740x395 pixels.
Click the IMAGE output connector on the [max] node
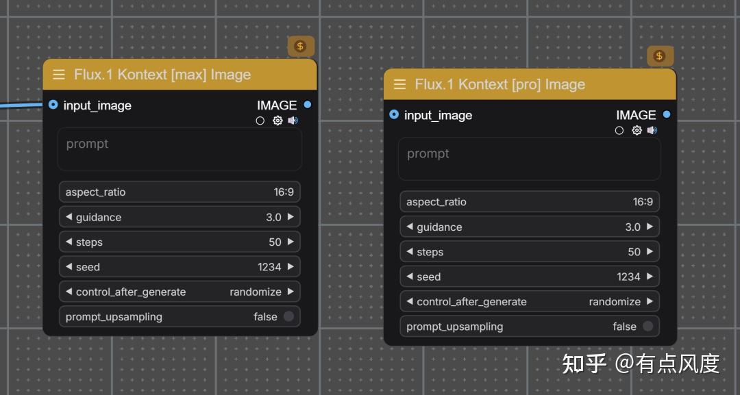(x=308, y=105)
